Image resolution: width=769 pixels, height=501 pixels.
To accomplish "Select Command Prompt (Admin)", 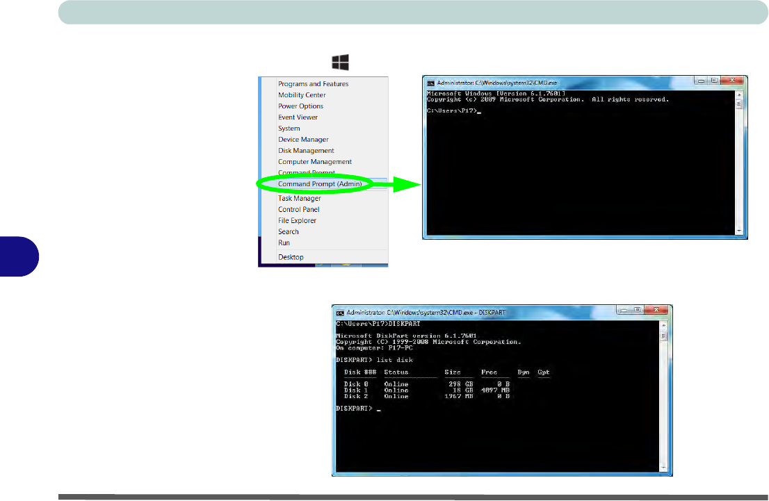I will [x=320, y=184].
